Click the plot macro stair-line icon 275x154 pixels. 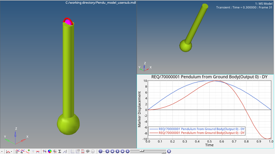(65, 151)
